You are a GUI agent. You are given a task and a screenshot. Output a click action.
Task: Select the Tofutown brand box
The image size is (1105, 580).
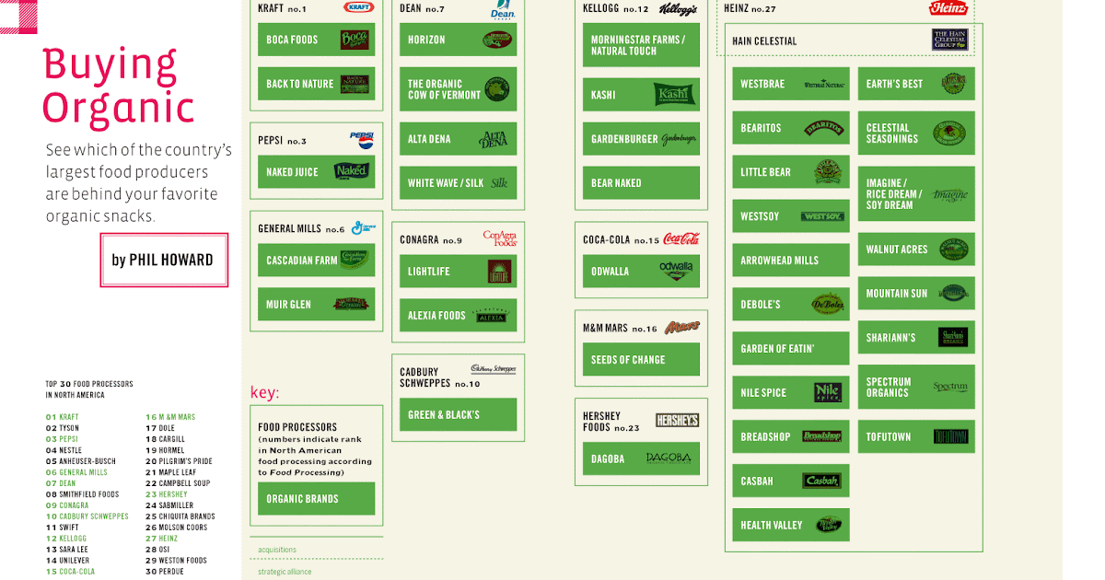pyautogui.click(x=916, y=437)
